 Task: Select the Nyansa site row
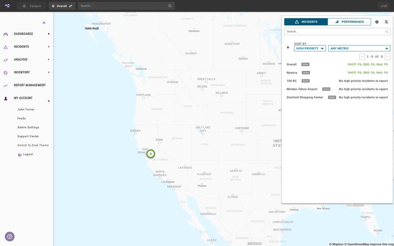coord(337,73)
